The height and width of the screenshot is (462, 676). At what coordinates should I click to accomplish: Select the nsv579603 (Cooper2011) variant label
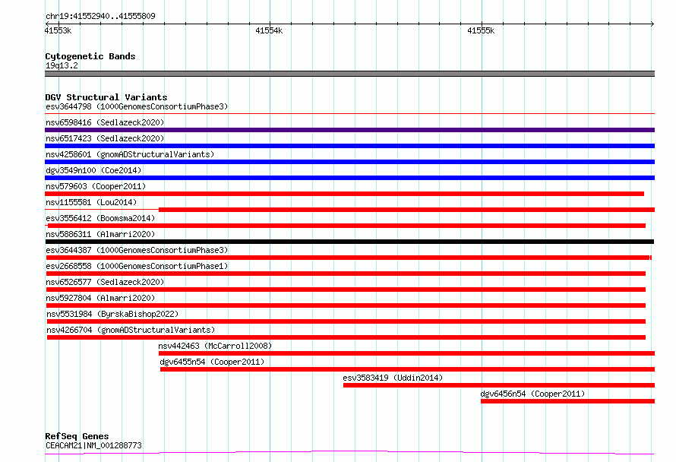click(96, 186)
